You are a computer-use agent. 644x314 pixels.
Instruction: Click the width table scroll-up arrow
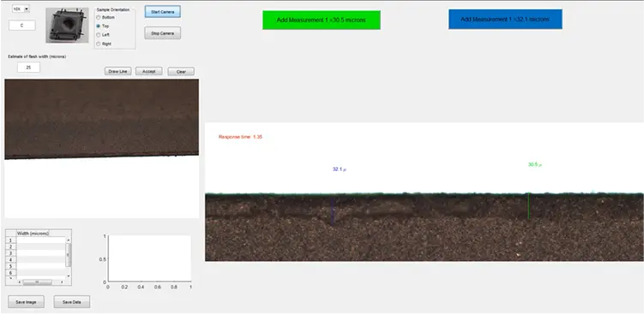tap(69, 240)
